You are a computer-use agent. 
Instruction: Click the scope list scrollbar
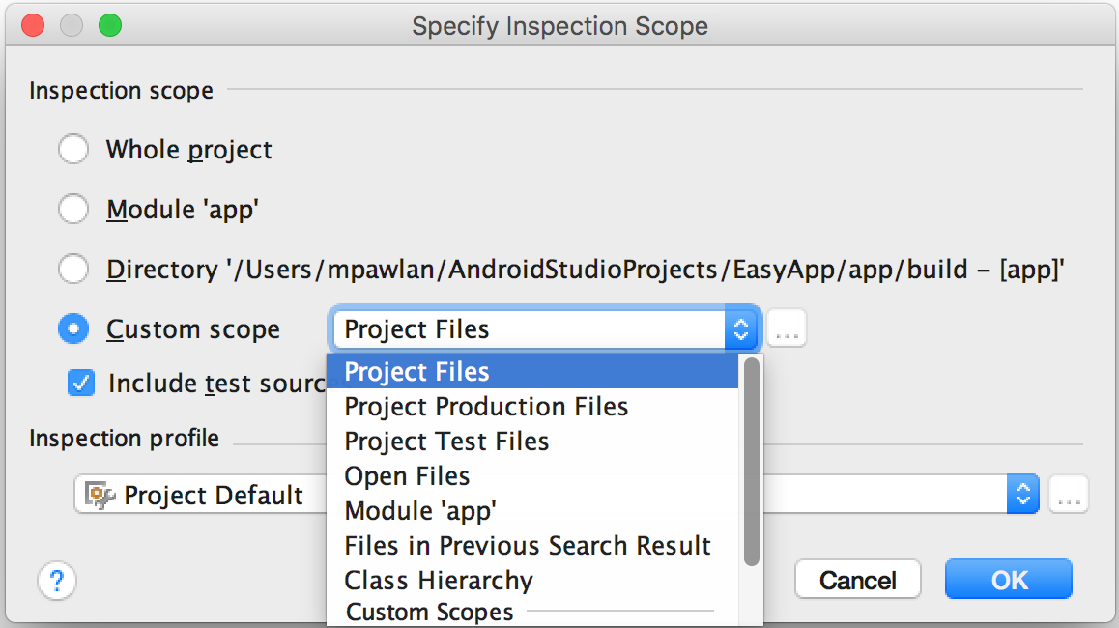click(752, 464)
